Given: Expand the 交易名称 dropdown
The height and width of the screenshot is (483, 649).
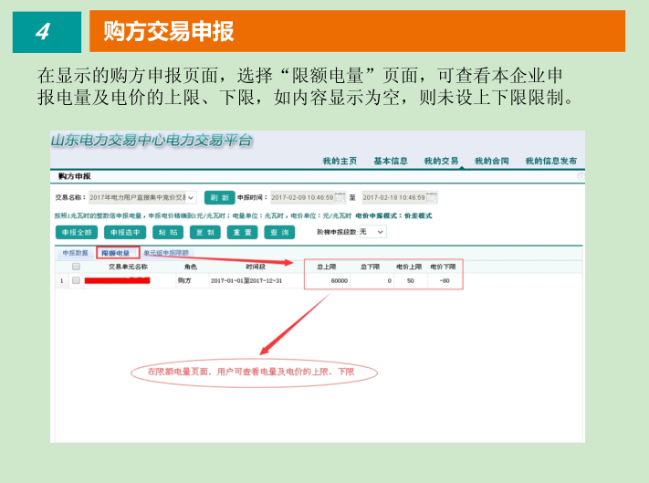Looking at the screenshot, I should [191, 197].
